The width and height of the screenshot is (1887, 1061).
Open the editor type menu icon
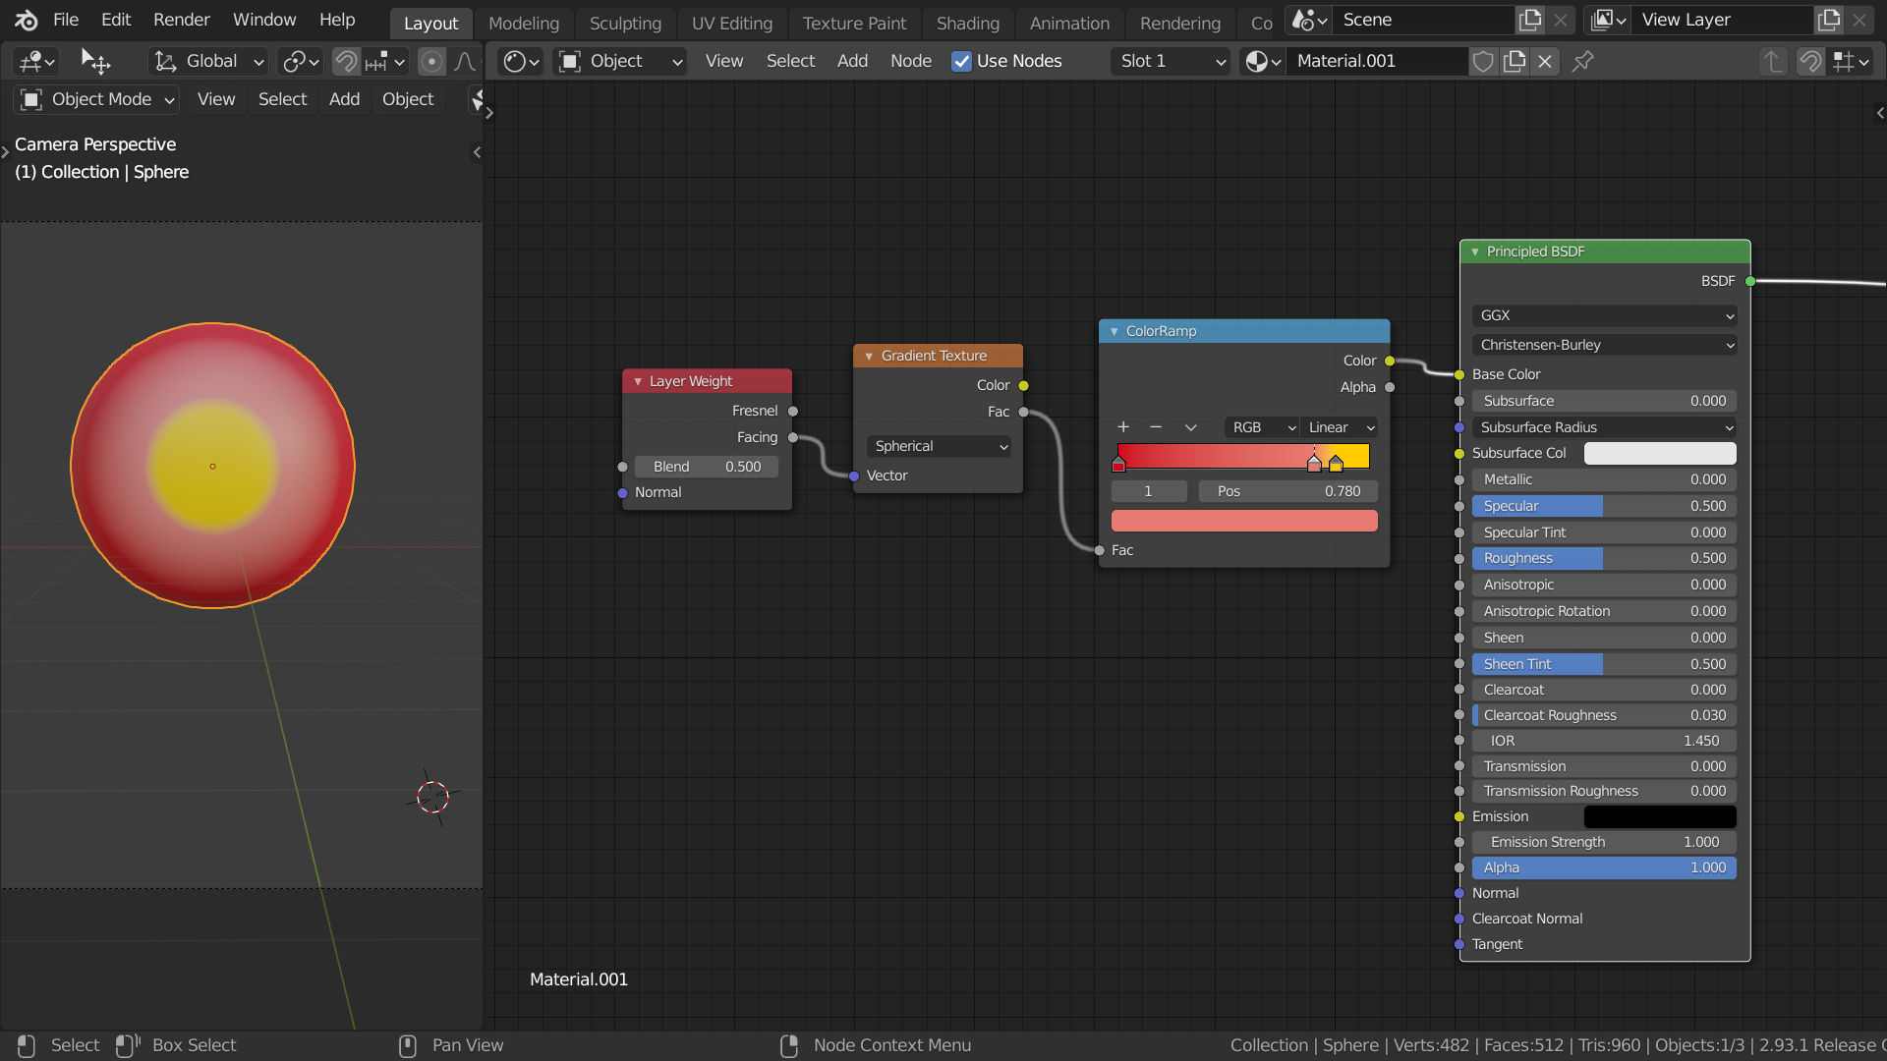[37, 62]
